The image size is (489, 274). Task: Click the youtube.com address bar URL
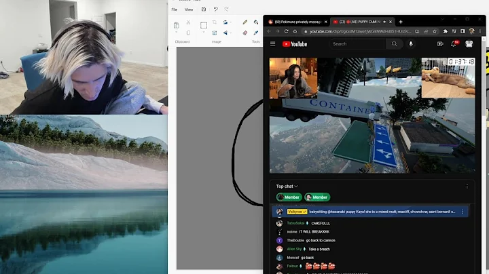pos(361,31)
